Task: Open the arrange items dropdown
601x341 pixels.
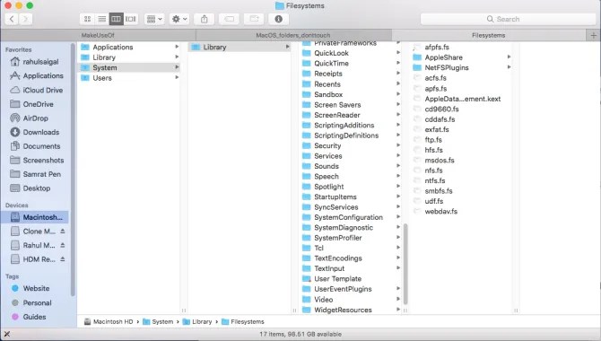Action: 154,19
